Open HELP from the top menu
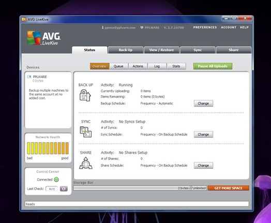This screenshot has height=223, width=271. tap(244, 27)
